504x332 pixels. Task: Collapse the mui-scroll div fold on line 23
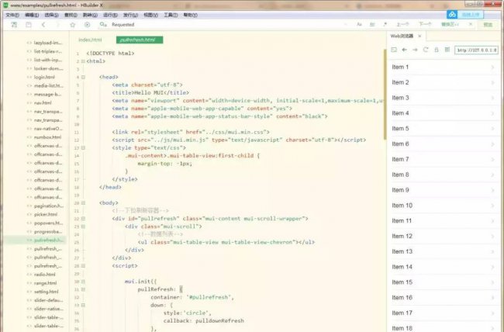pos(83,227)
